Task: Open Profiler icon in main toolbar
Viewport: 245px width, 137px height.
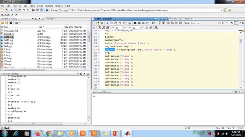Action: click(42, 10)
